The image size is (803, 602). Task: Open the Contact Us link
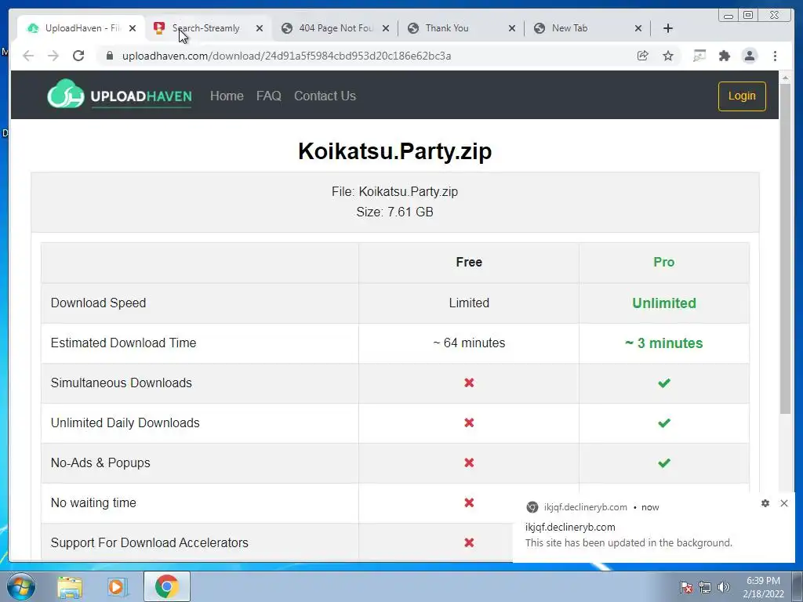click(x=325, y=96)
